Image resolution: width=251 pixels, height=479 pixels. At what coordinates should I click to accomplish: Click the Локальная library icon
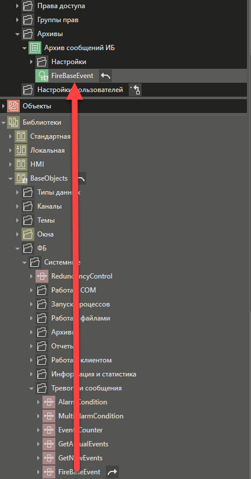(21, 150)
